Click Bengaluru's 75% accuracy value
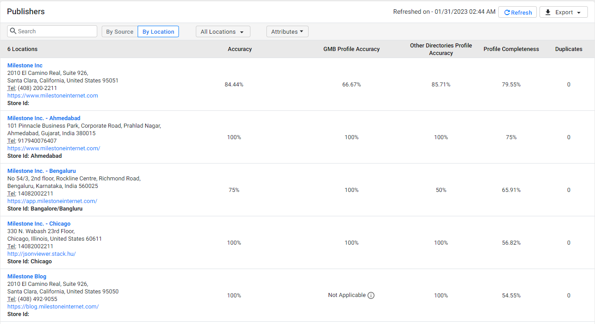595x324 pixels. 234,190
